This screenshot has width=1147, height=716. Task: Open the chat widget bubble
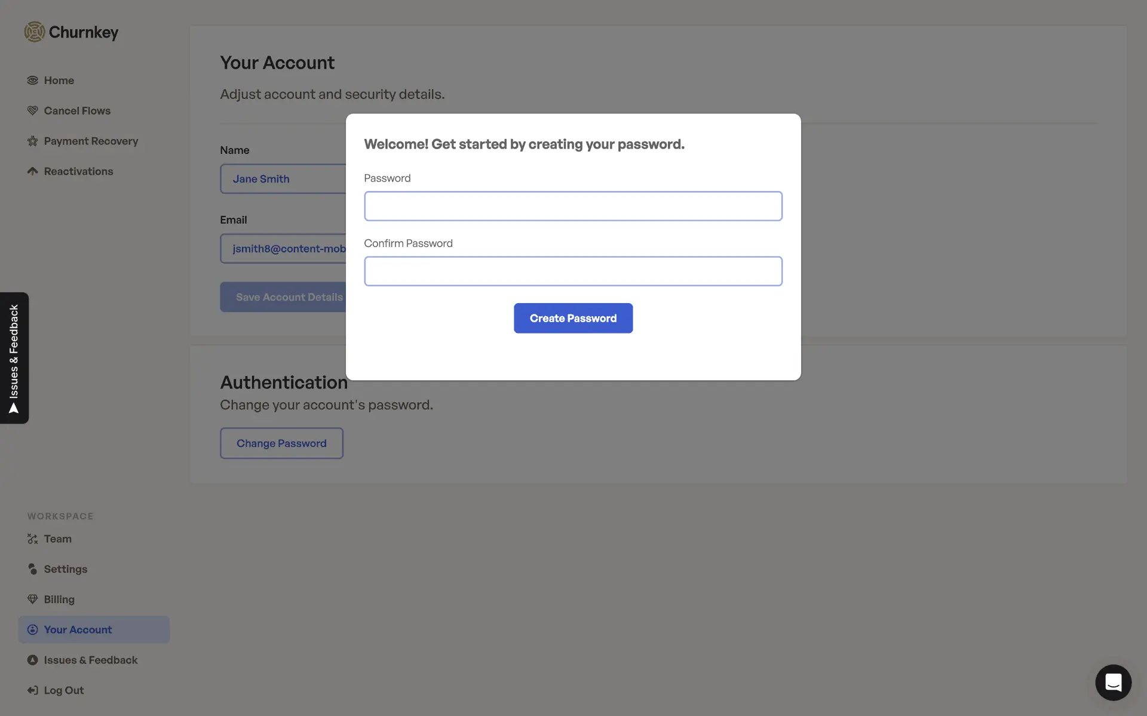(x=1113, y=683)
